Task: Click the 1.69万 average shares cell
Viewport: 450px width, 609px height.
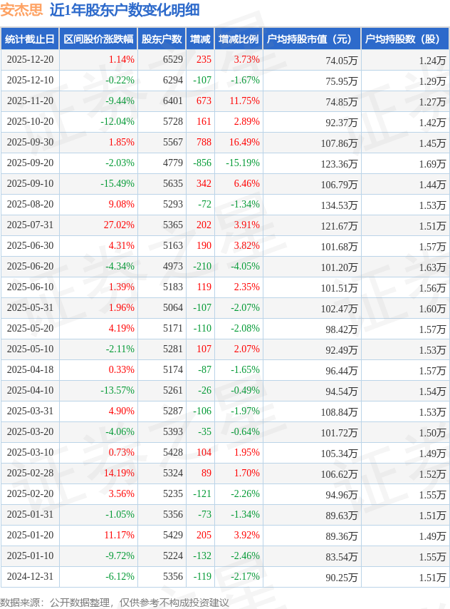Action: 432,164
